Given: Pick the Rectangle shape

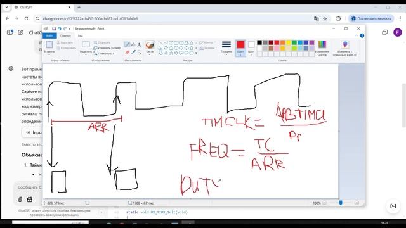Looking at the screenshot, I should point(176,43).
